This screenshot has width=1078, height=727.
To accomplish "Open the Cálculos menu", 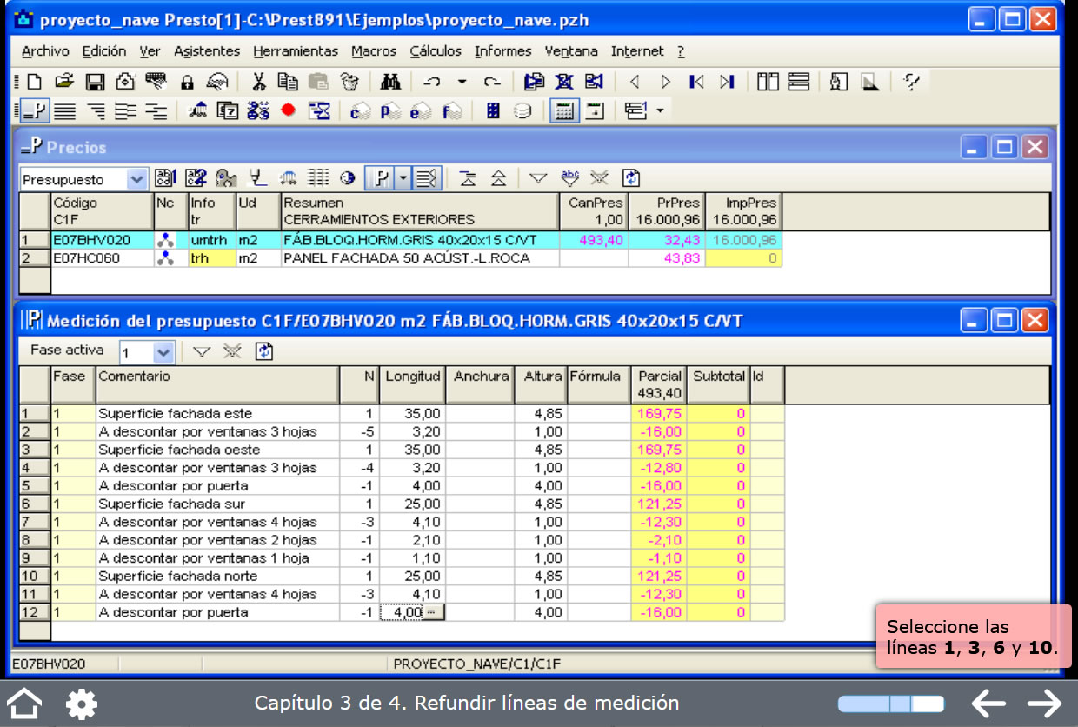I will coord(436,51).
